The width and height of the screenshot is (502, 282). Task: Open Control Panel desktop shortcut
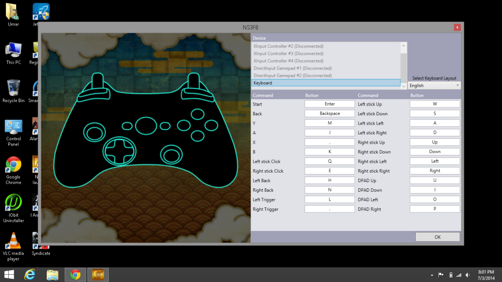pos(13,132)
